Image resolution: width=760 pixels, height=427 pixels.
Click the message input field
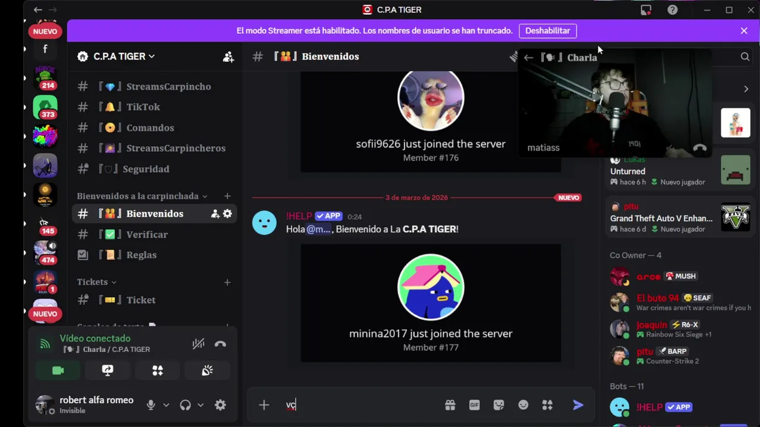[362, 405]
